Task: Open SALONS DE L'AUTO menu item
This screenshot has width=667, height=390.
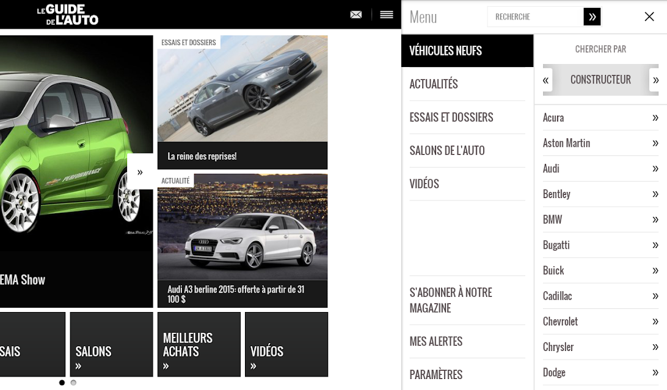Action: click(467, 151)
